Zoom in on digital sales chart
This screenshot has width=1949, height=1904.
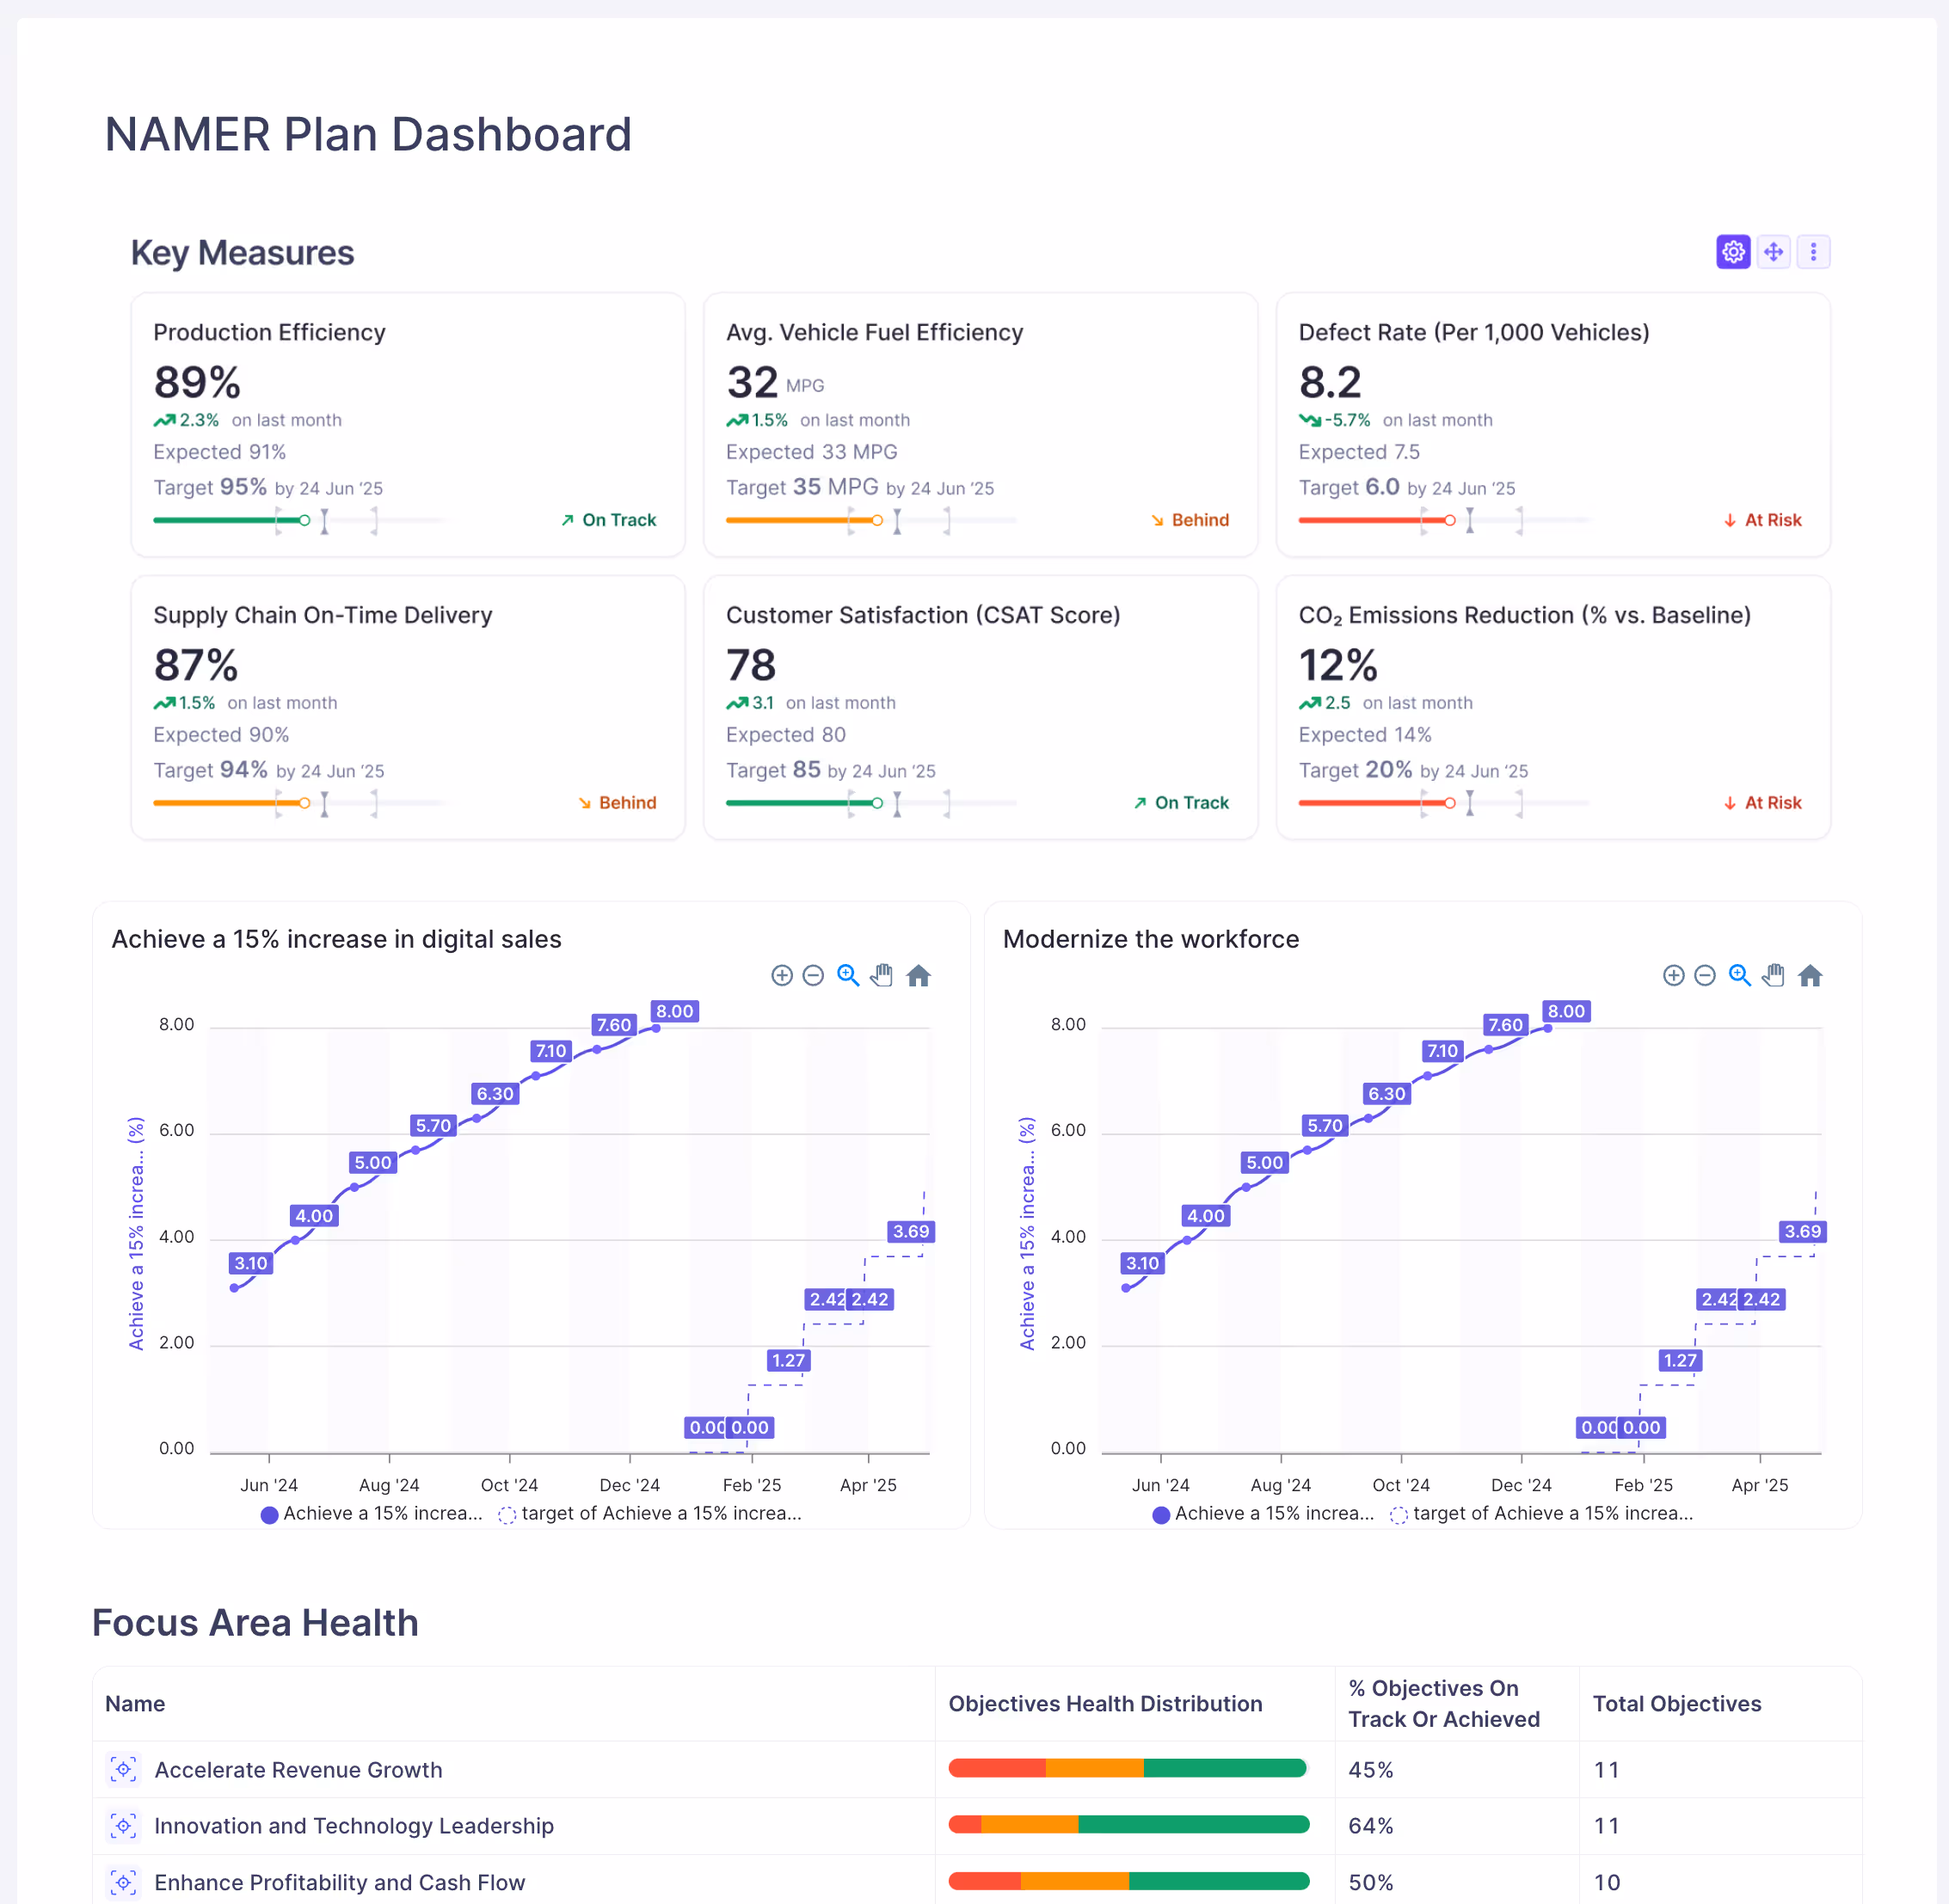click(782, 975)
